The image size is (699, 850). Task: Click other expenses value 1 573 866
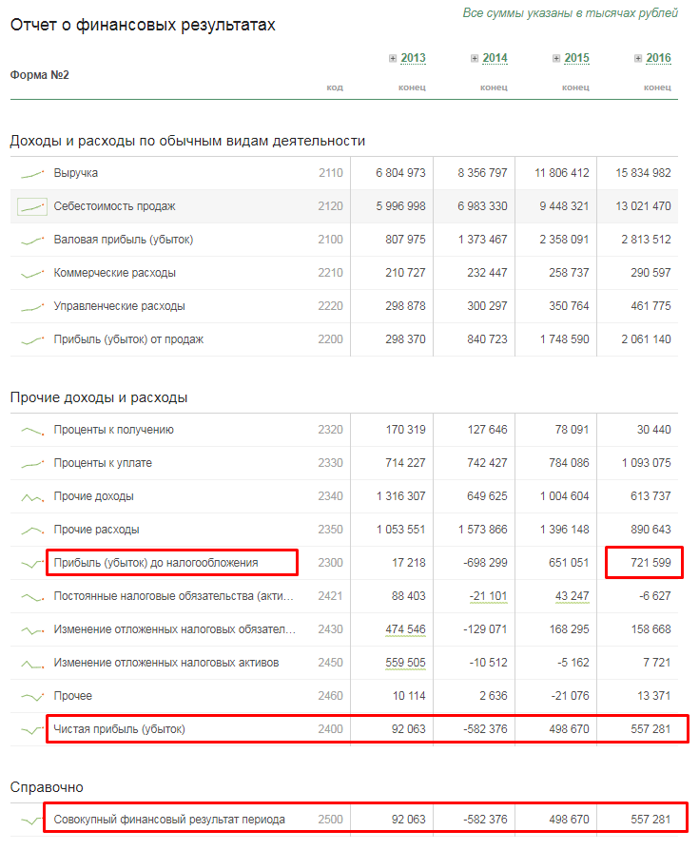point(482,530)
